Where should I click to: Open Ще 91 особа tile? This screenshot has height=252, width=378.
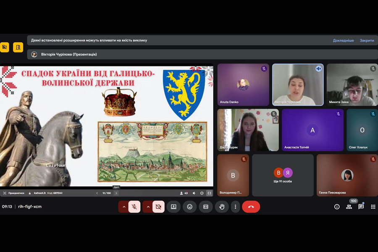pyautogui.click(x=283, y=175)
